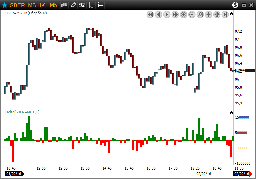Collapse the Delta panel using double chevron
This screenshot has height=179, width=256.
pos(232,113)
